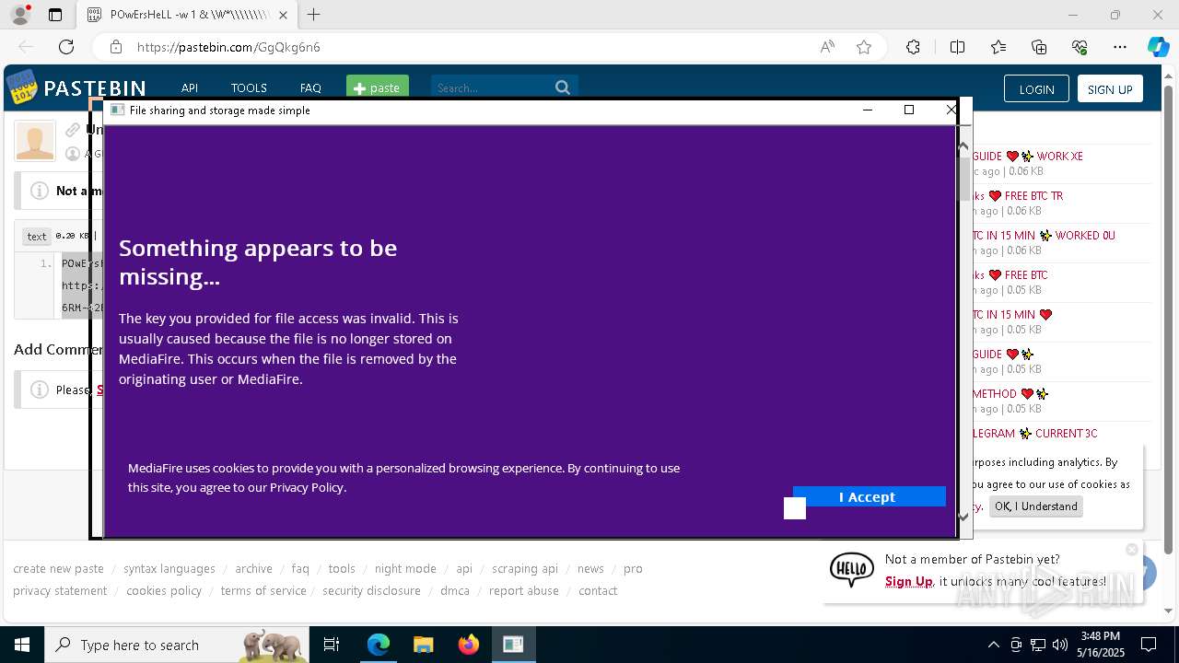
Task: Open cookies policy footer link
Action: pyautogui.click(x=164, y=590)
